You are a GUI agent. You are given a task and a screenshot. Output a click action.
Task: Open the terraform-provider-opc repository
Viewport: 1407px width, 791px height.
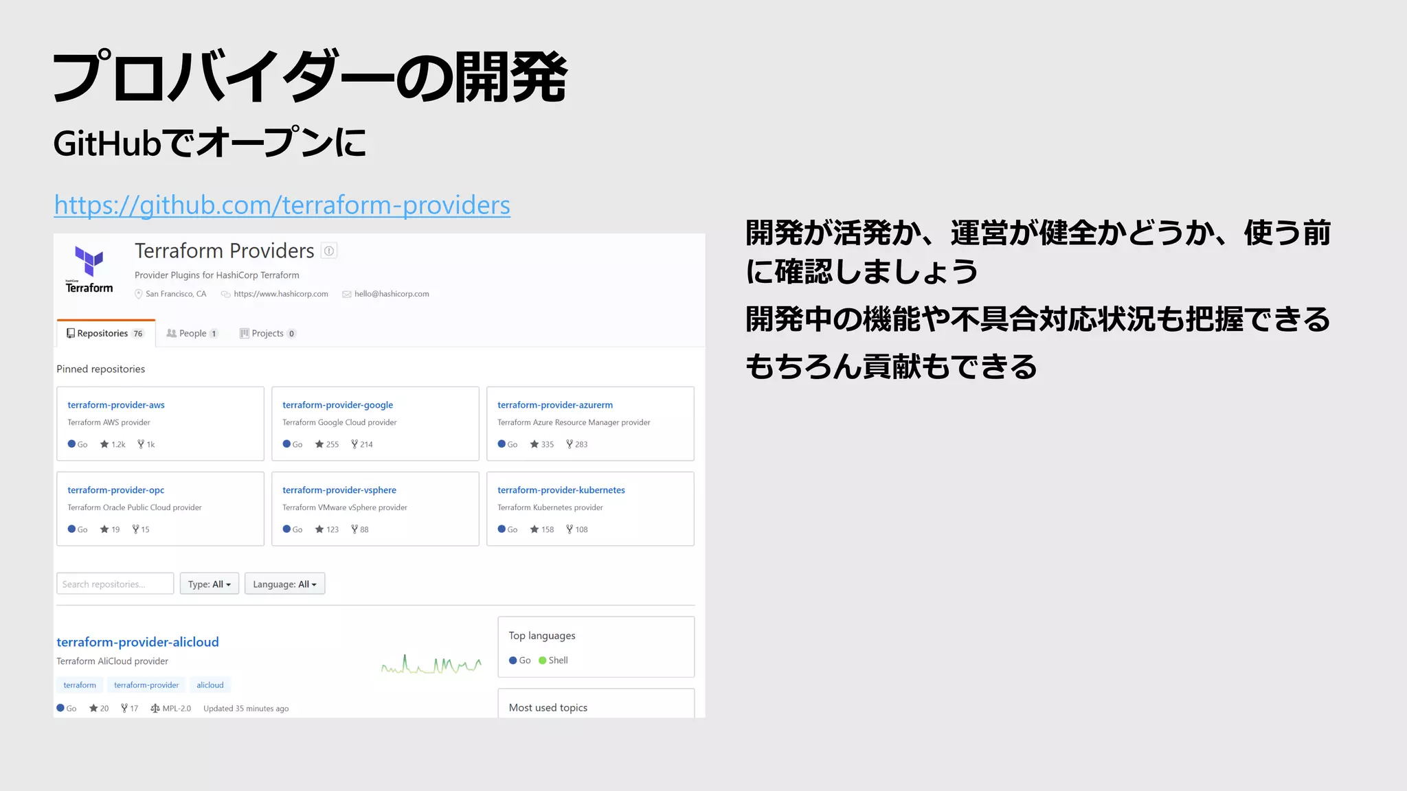point(115,490)
